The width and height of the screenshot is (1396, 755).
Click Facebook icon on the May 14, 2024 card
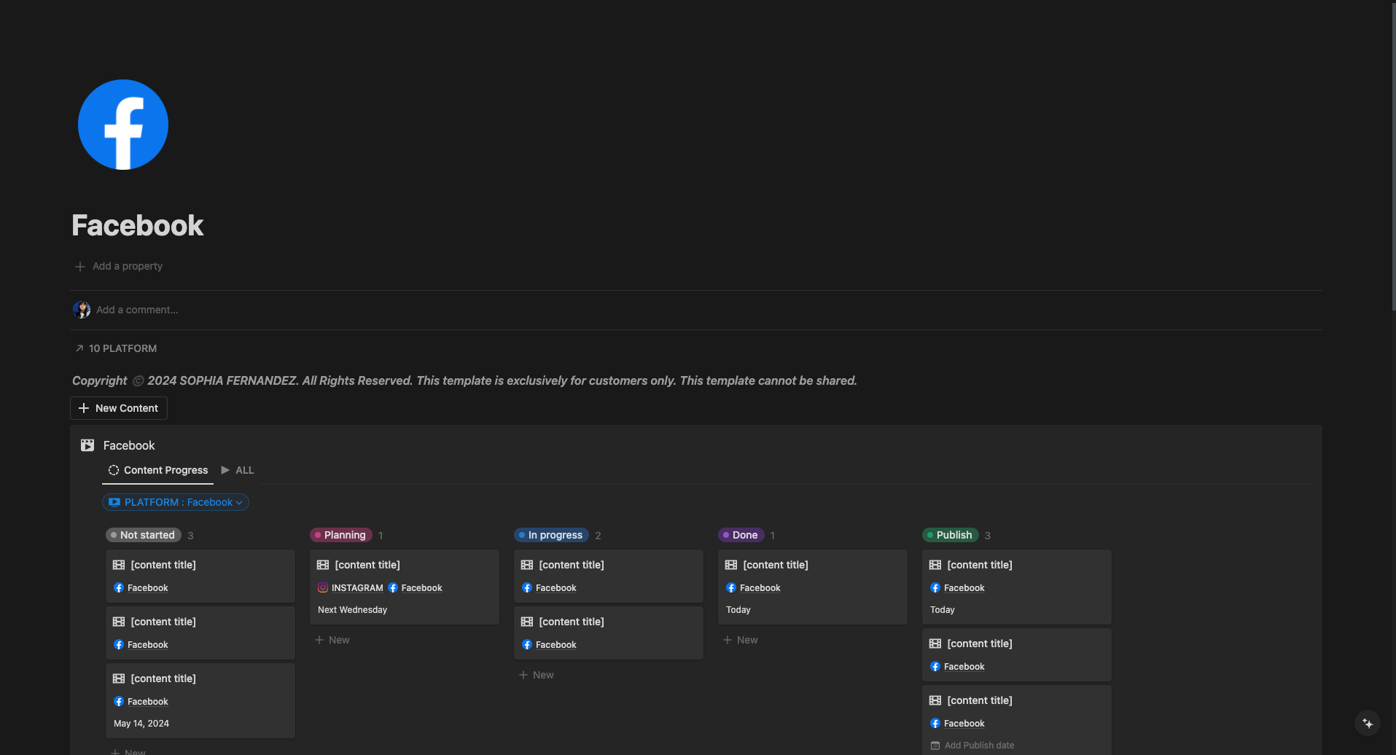click(x=119, y=702)
